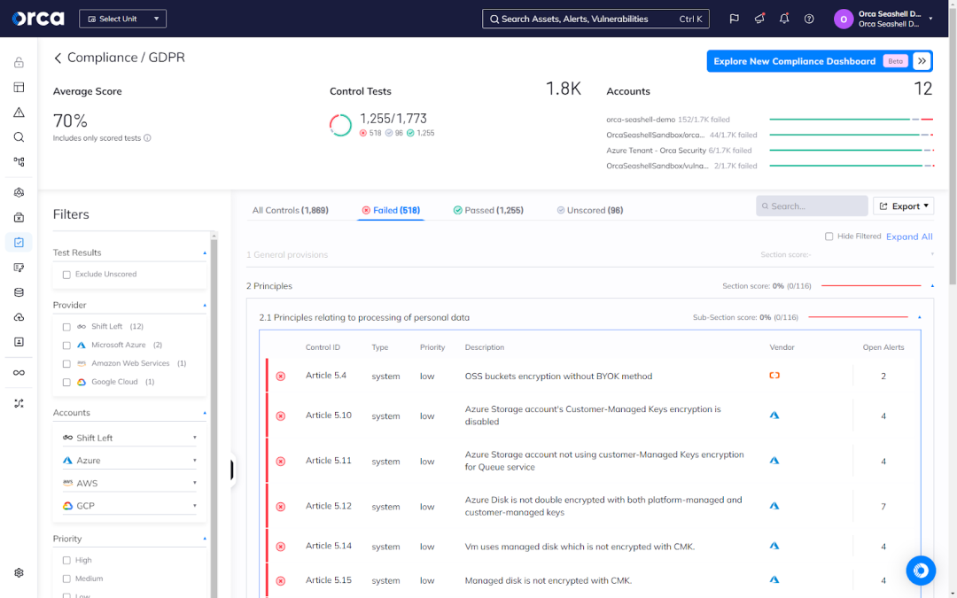Collapse the 2.1 sub-section arrow
957x598 pixels.
point(919,317)
